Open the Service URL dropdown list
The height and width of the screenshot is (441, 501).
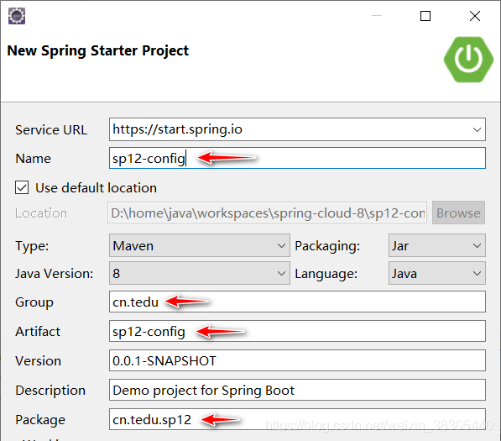coord(477,129)
